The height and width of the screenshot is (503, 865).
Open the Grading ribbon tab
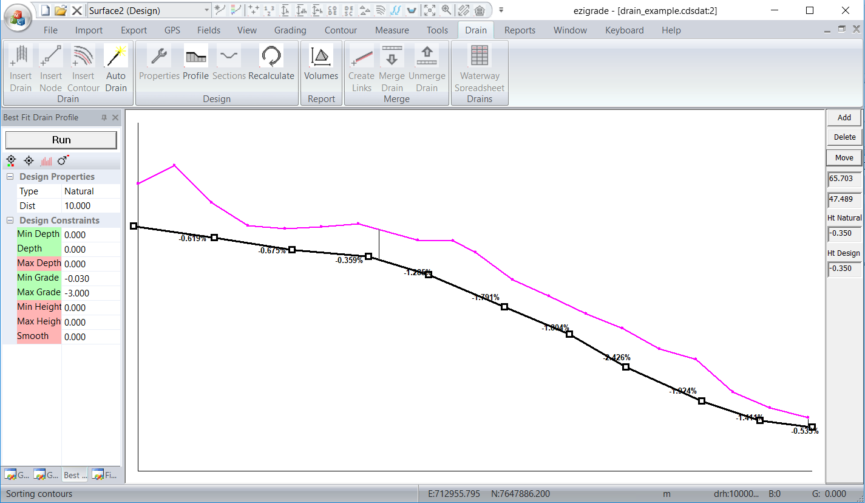tap(290, 30)
